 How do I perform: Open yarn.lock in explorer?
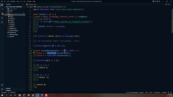tap(12, 37)
